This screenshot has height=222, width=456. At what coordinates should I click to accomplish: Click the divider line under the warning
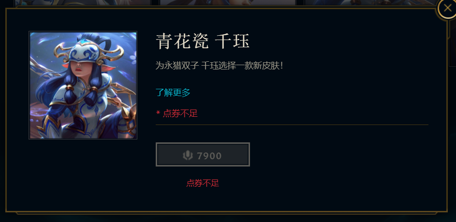tap(292, 125)
